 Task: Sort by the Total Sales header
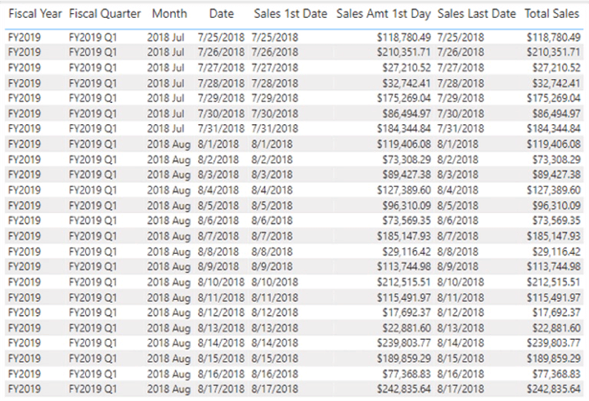(553, 14)
